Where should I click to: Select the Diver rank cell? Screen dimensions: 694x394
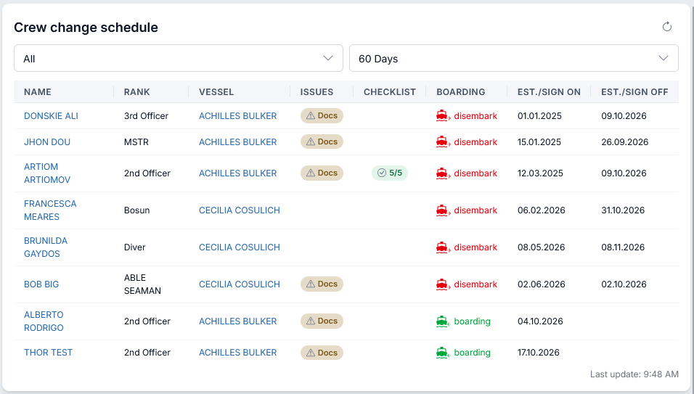[x=134, y=247]
